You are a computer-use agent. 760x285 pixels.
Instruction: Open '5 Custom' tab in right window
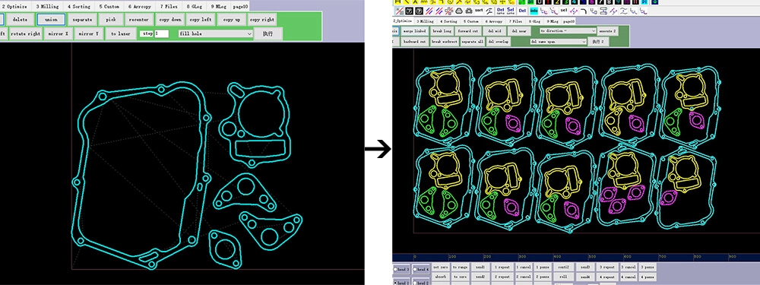coord(471,21)
